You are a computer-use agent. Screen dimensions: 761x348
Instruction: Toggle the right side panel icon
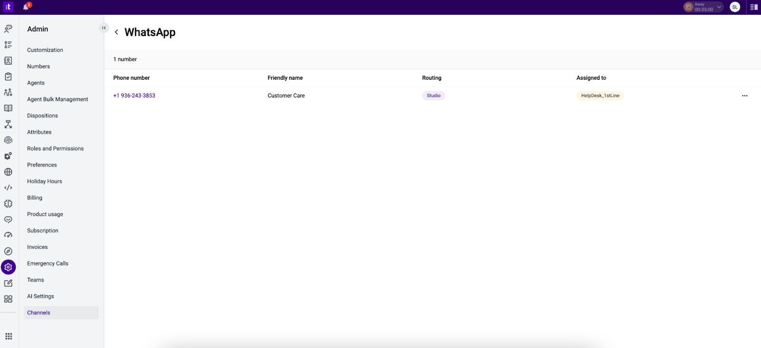754,7
